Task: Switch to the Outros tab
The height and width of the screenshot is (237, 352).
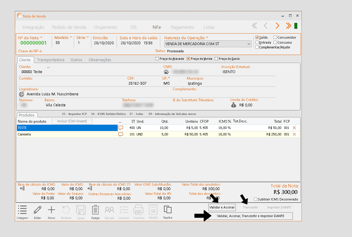Action: [76, 60]
